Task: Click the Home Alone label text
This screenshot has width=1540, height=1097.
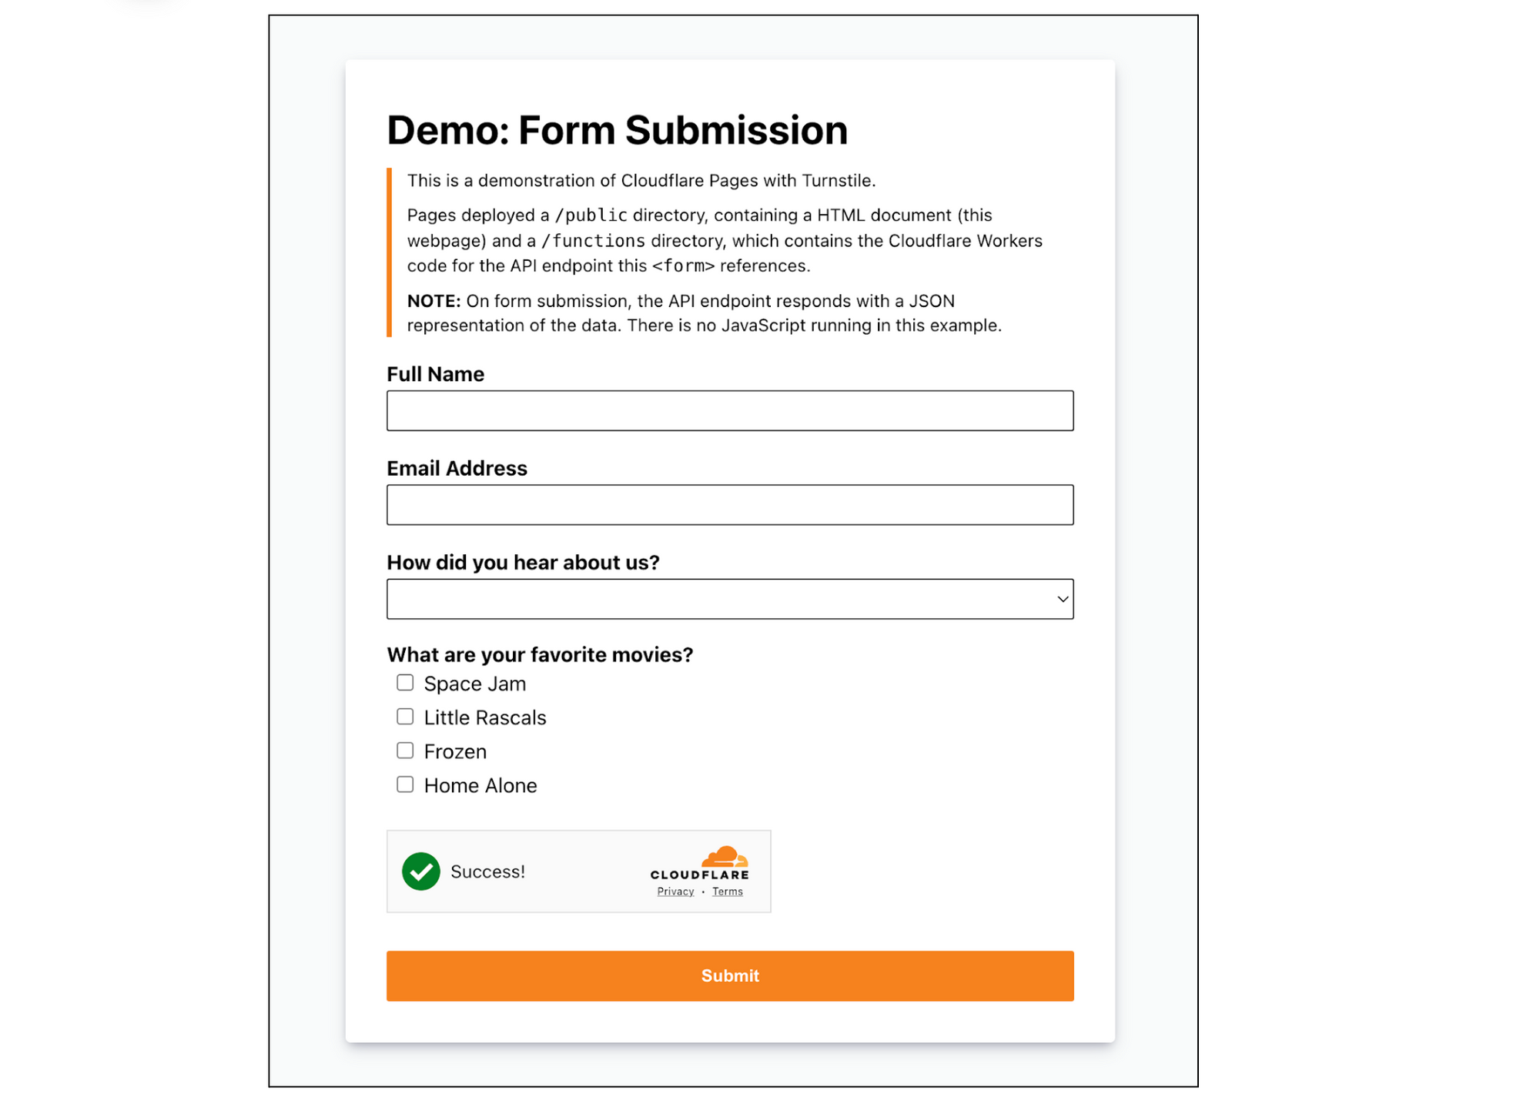Action: tap(480, 785)
